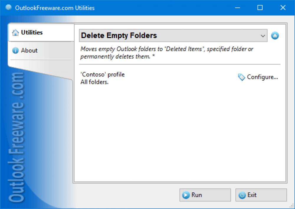295x209 pixels.
Task: Select the 'Contoso' profile text entry
Action: click(102, 74)
